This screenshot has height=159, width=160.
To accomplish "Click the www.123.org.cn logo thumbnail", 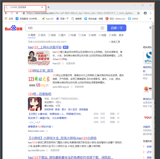I will click(39, 81).
